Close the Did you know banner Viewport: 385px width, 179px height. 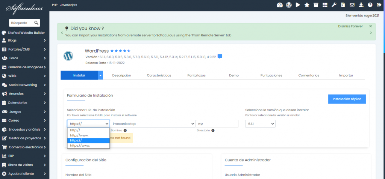[370, 26]
